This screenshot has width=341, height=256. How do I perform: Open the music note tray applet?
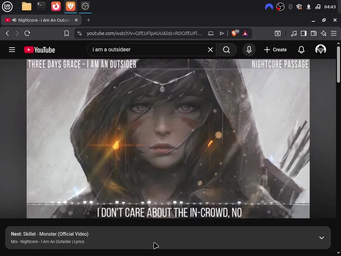tap(318, 7)
